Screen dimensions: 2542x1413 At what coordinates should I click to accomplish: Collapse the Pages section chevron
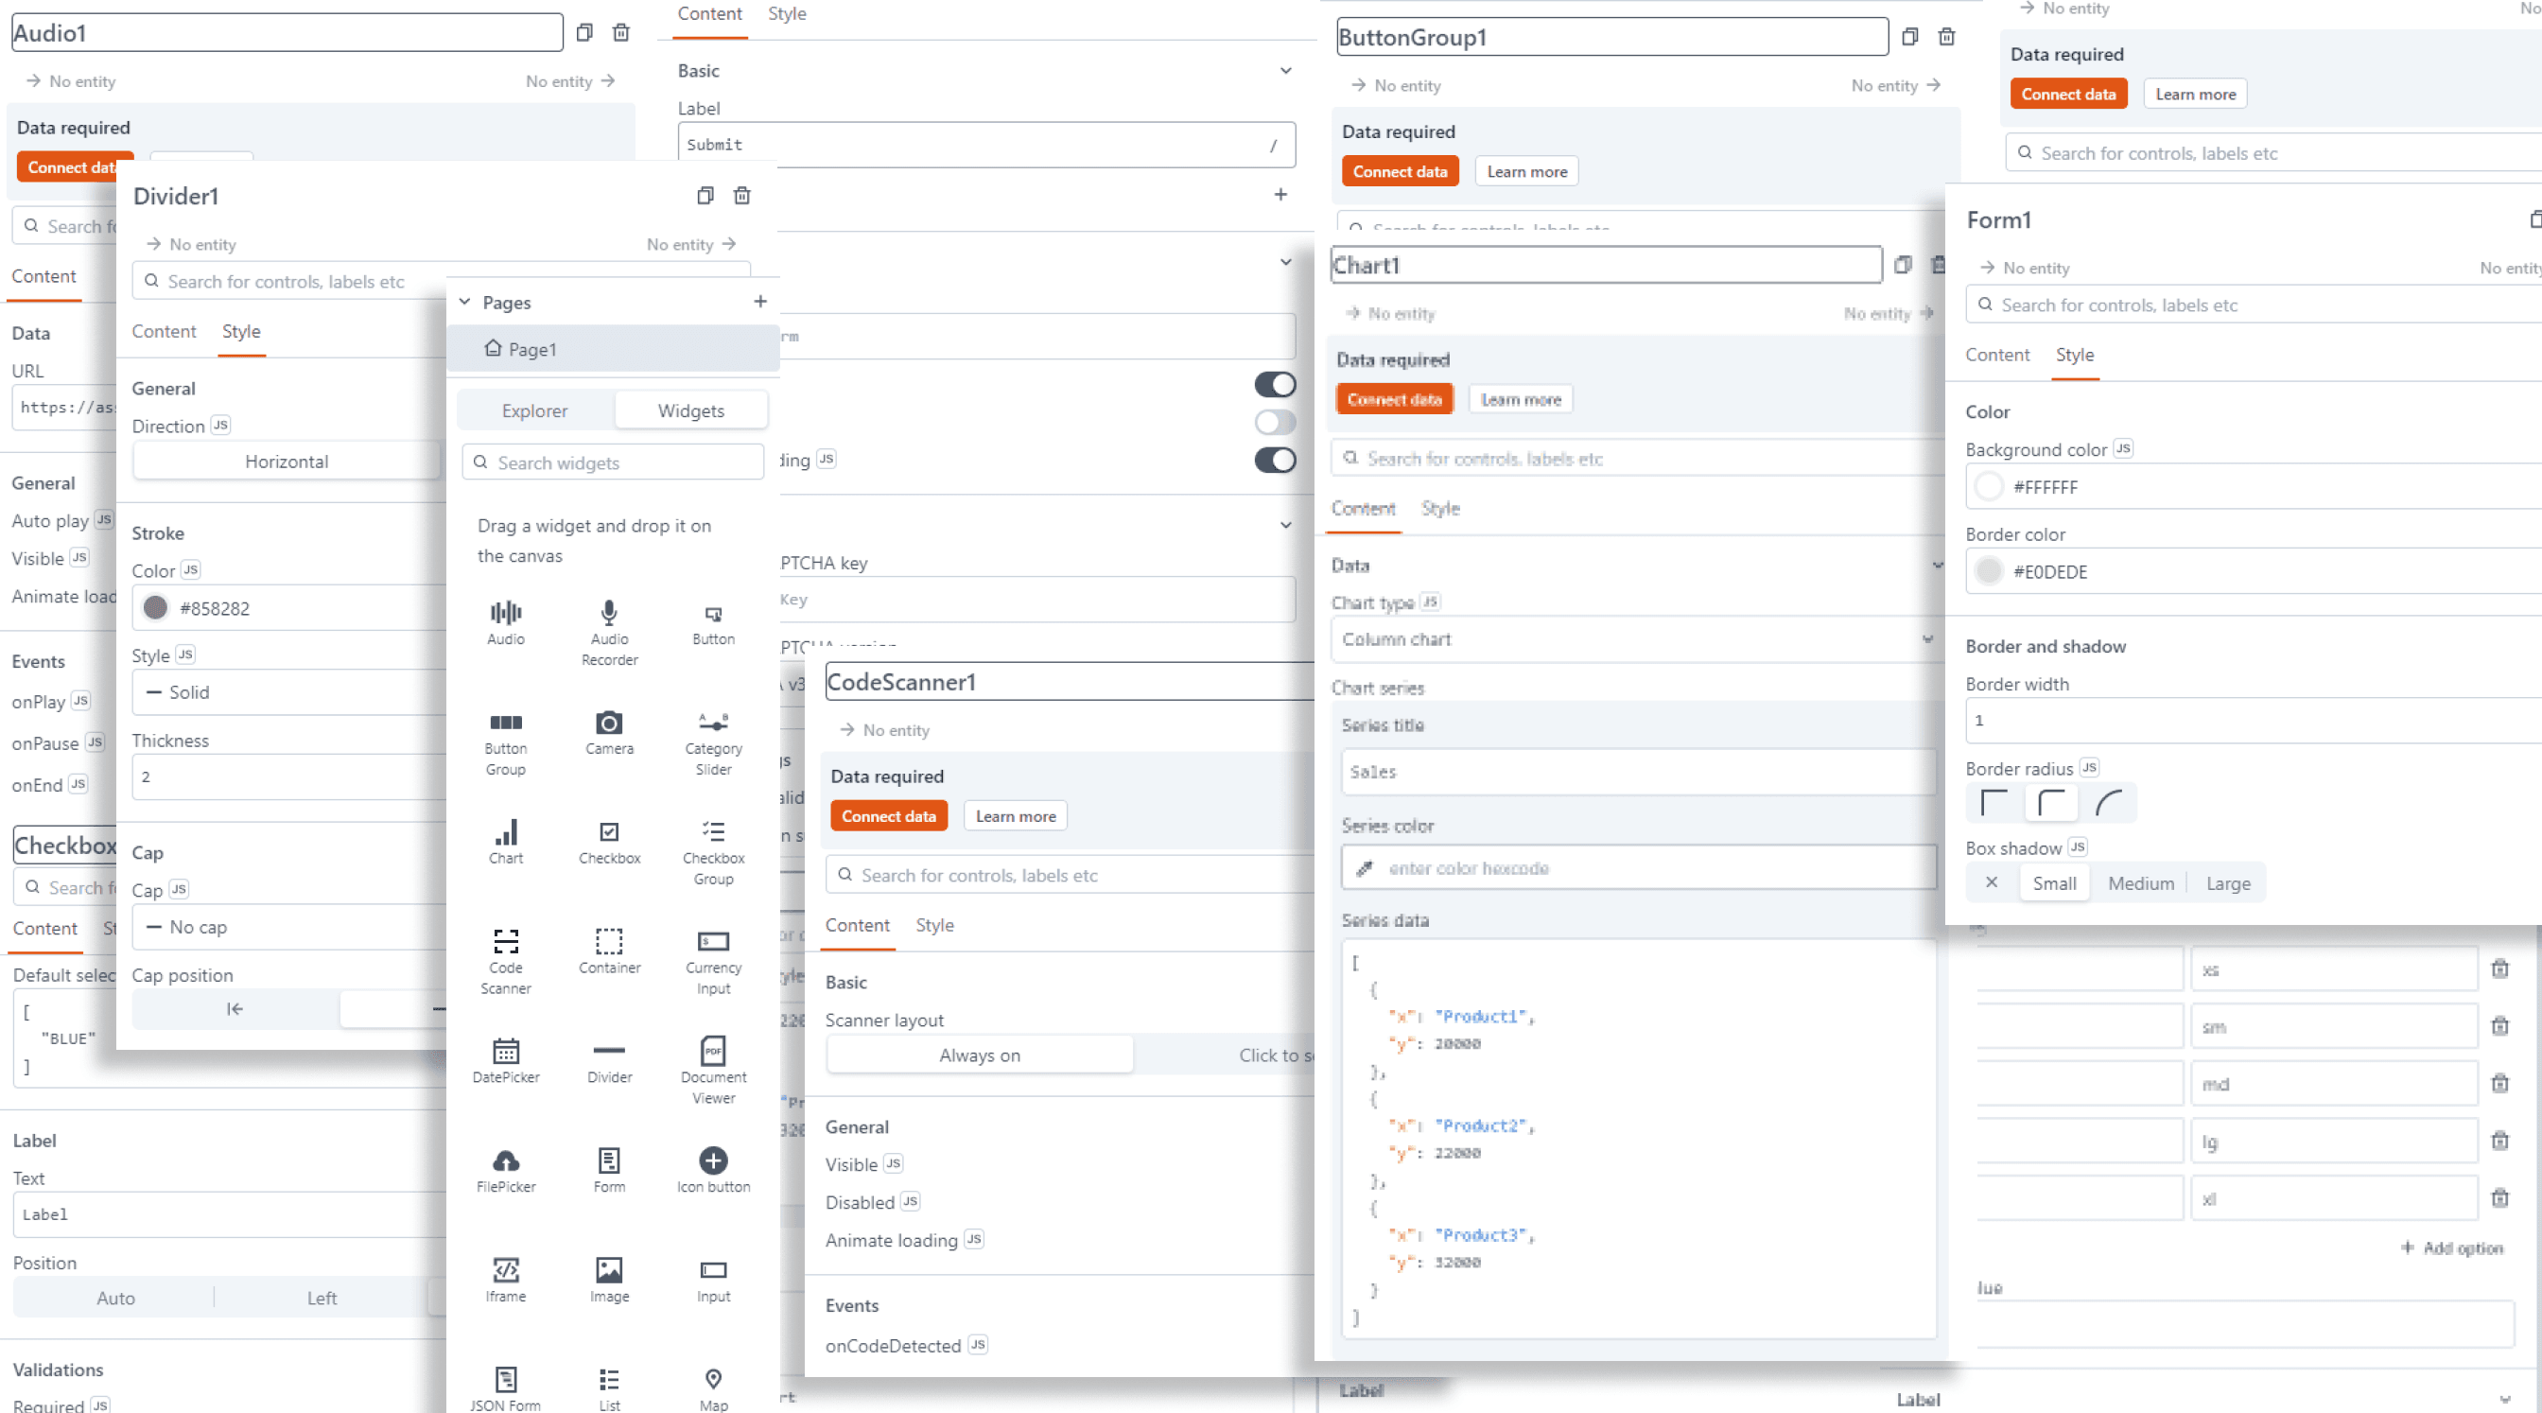[x=464, y=302]
